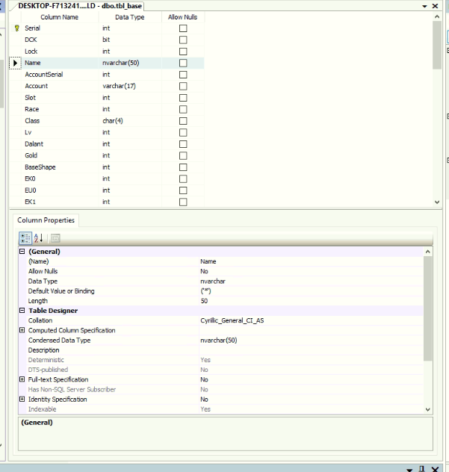The image size is (449, 472).
Task: Click the Length property value 50
Action: [x=204, y=301]
